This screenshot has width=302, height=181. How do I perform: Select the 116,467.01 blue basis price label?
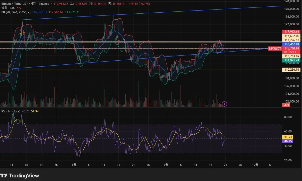pyautogui.click(x=291, y=44)
